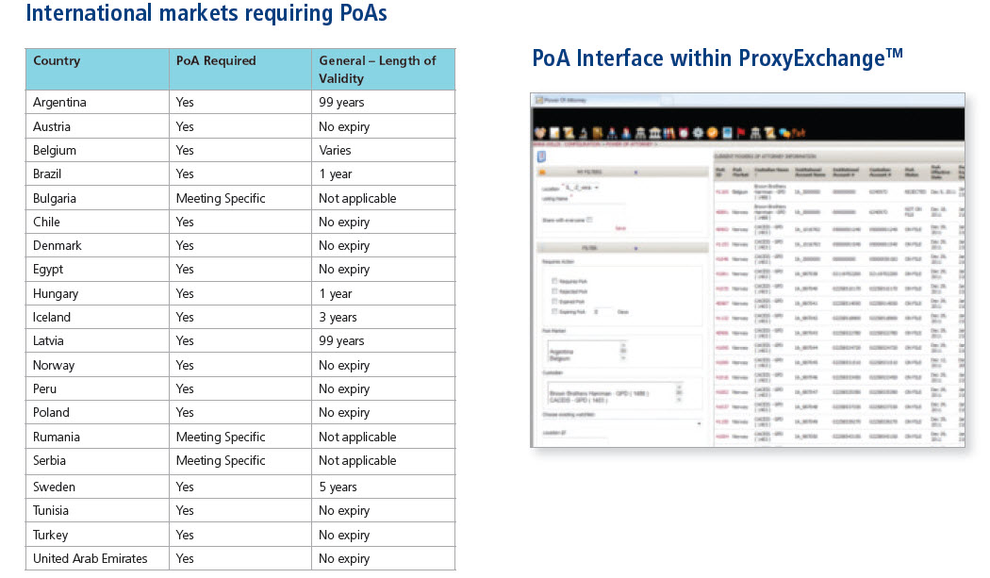
Task: Sort by the PoA Market column header
Action: tap(740, 171)
